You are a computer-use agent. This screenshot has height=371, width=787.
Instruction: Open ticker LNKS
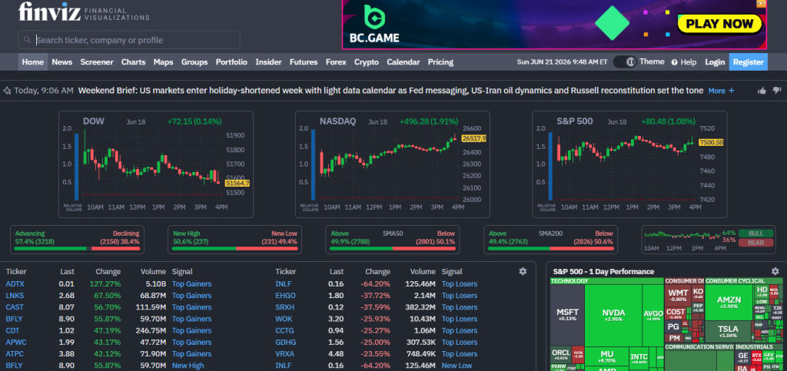pyautogui.click(x=15, y=295)
